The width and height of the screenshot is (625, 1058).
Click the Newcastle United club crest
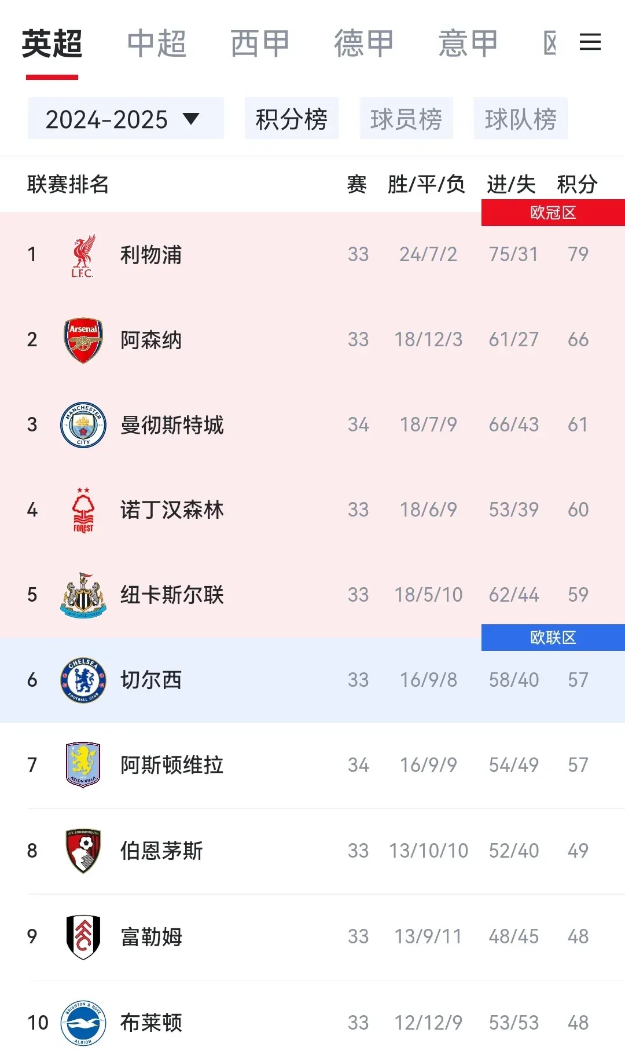click(x=83, y=595)
